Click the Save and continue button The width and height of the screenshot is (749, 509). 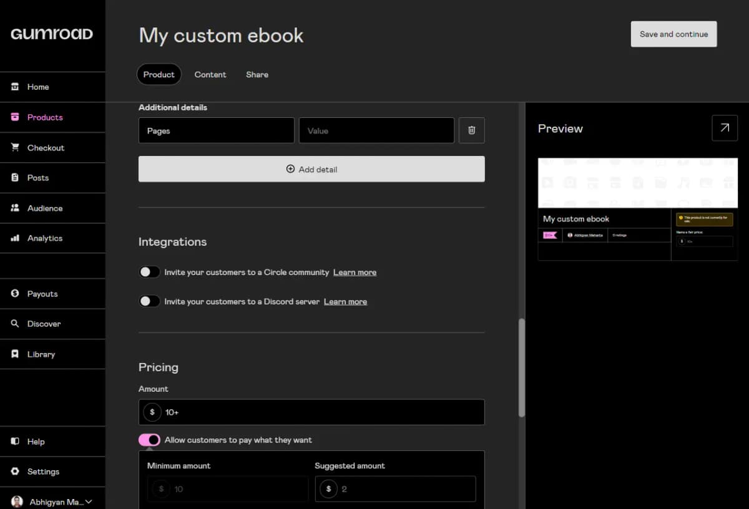coord(674,34)
